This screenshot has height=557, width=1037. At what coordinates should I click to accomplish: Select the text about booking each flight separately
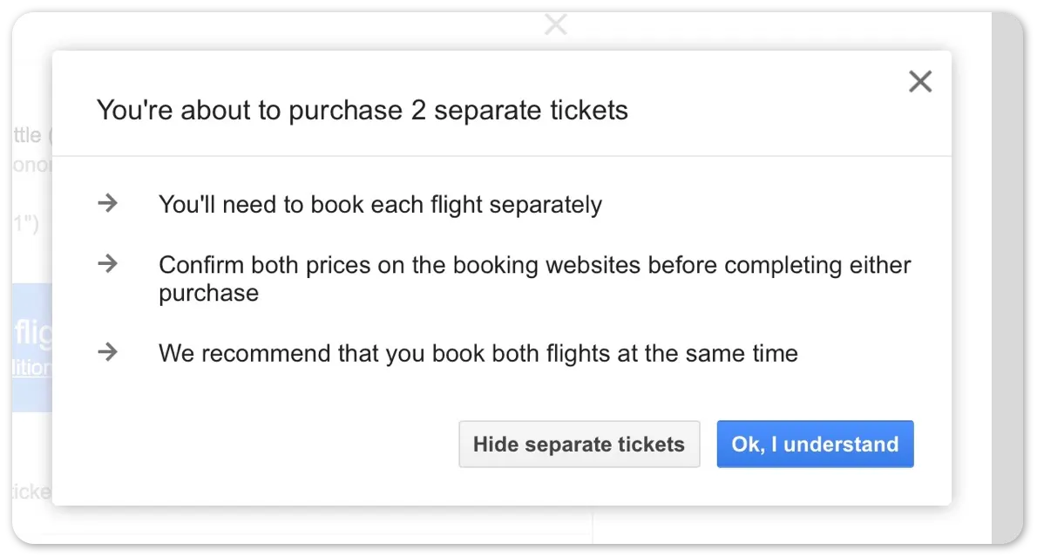[x=380, y=204]
